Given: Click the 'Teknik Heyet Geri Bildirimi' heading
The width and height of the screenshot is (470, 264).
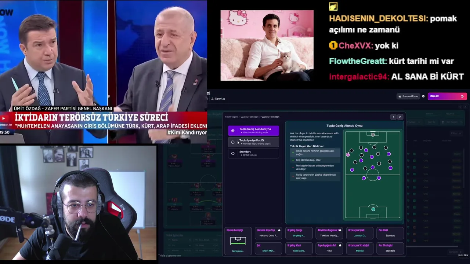Looking at the screenshot, I should coord(307,146).
